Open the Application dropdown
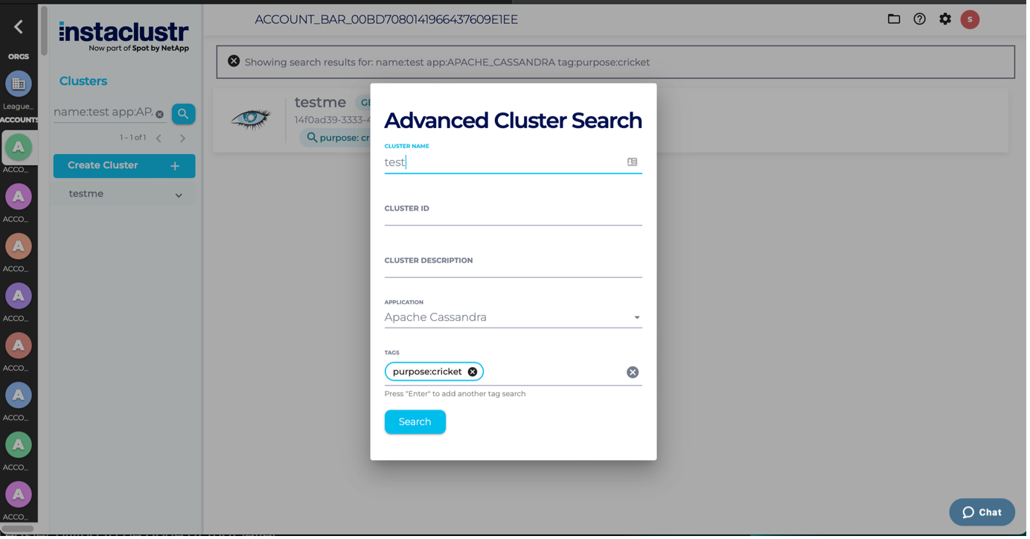Viewport: 1030px width, 539px height. (515, 319)
